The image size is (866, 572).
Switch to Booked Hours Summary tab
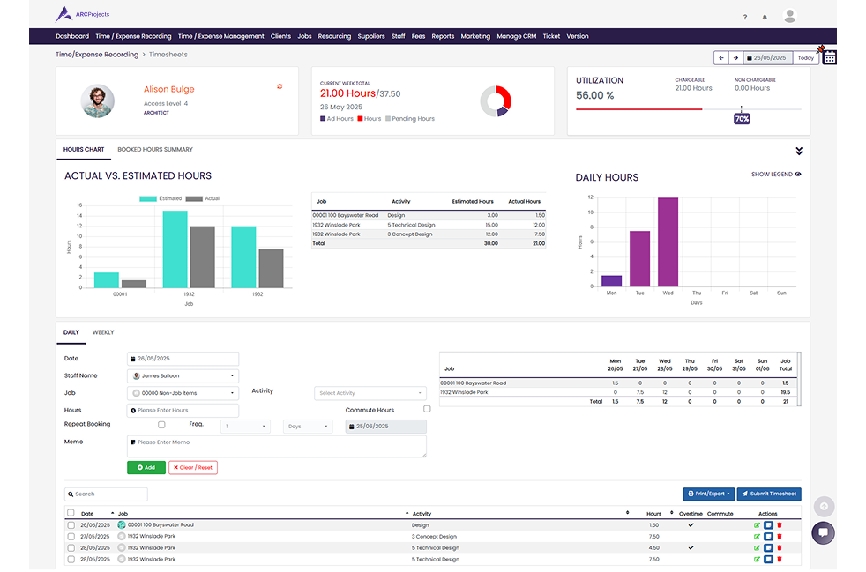[155, 150]
